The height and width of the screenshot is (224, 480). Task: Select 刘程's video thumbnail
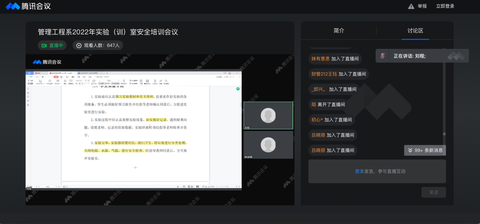point(268,115)
